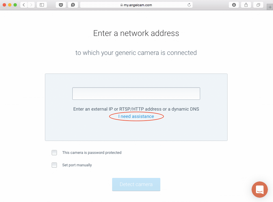This screenshot has width=273, height=202.
Task: Show all tabs overview
Action: click(x=258, y=5)
